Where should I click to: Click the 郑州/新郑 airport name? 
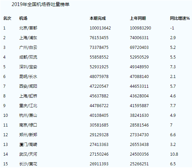pyautogui.click(x=28, y=135)
